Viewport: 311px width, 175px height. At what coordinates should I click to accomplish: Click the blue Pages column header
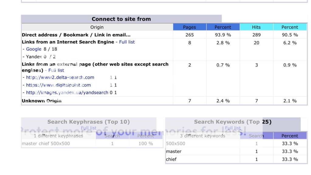click(x=189, y=27)
